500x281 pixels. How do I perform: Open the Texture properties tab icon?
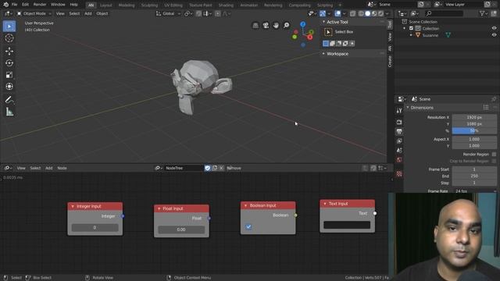[x=399, y=174]
